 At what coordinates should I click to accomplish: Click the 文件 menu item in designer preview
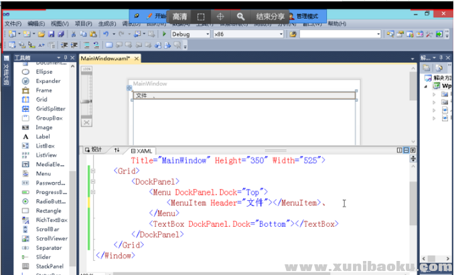[141, 96]
